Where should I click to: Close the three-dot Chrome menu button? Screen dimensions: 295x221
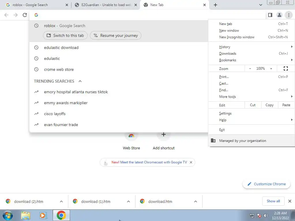pyautogui.click(x=289, y=15)
